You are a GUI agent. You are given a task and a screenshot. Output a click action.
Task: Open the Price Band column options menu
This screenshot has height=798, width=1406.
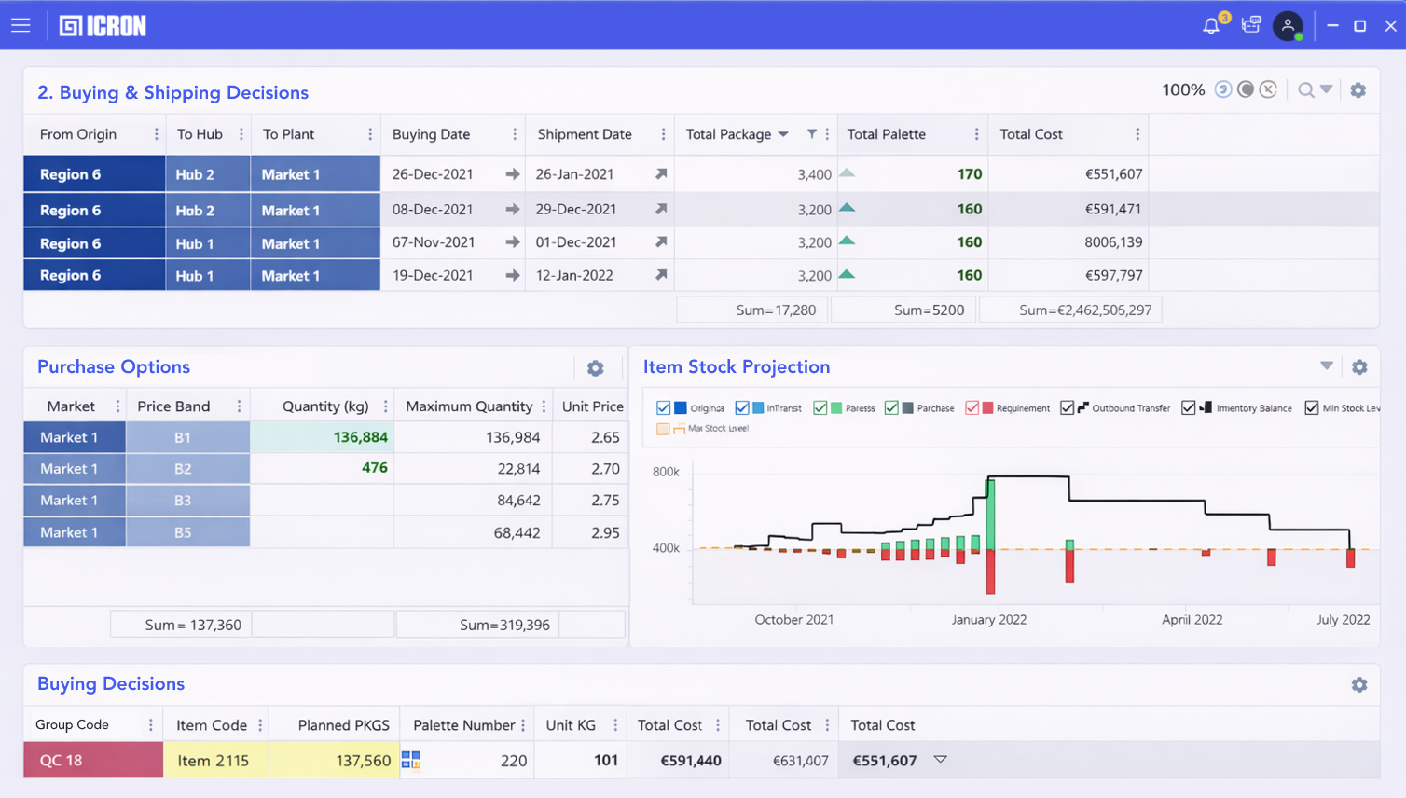tap(239, 406)
